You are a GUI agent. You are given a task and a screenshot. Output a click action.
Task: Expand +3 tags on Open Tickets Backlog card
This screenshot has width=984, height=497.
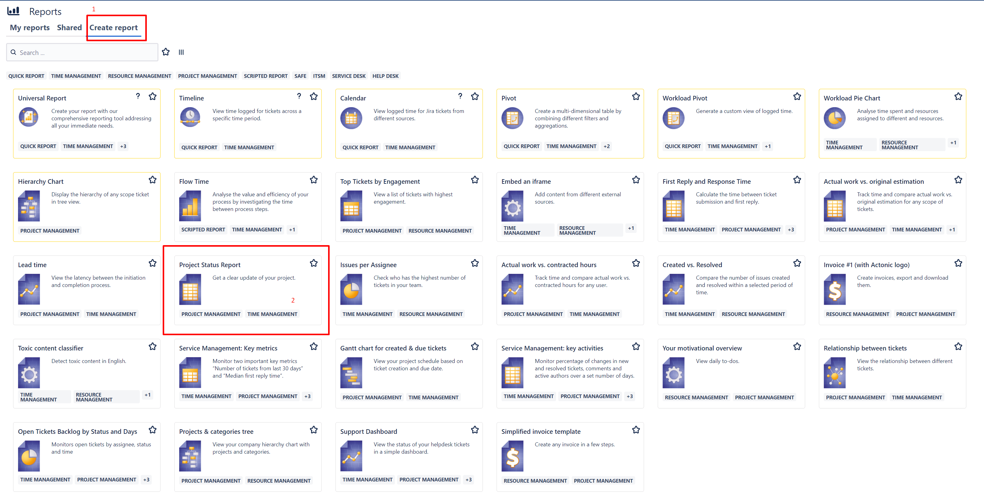(x=146, y=479)
